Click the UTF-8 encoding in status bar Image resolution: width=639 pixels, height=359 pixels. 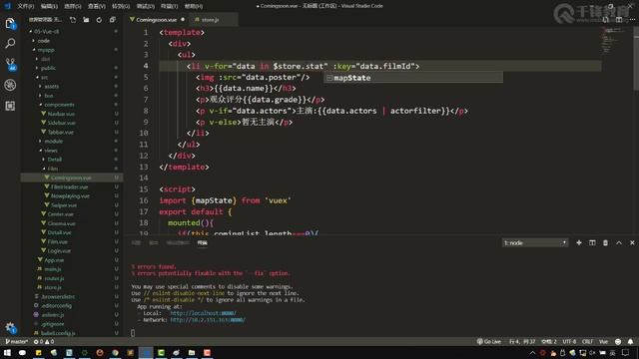pos(569,341)
